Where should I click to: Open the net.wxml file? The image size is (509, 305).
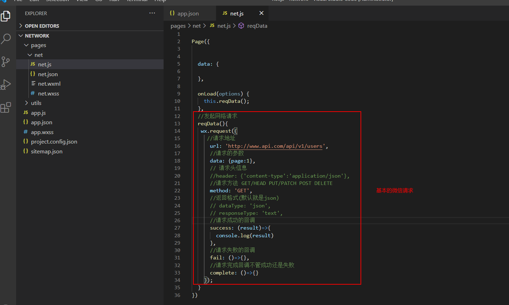90,84
